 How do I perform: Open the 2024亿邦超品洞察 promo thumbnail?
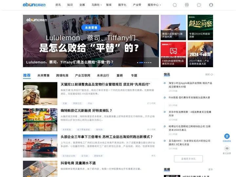[200, 28]
